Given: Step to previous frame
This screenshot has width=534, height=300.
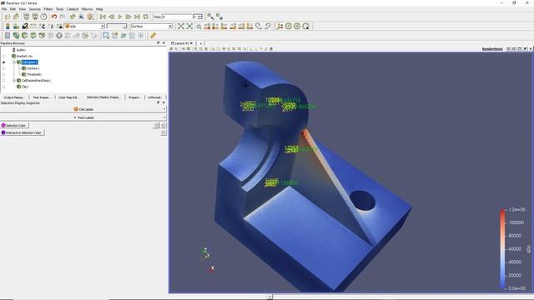Looking at the screenshot, I should click(x=111, y=17).
